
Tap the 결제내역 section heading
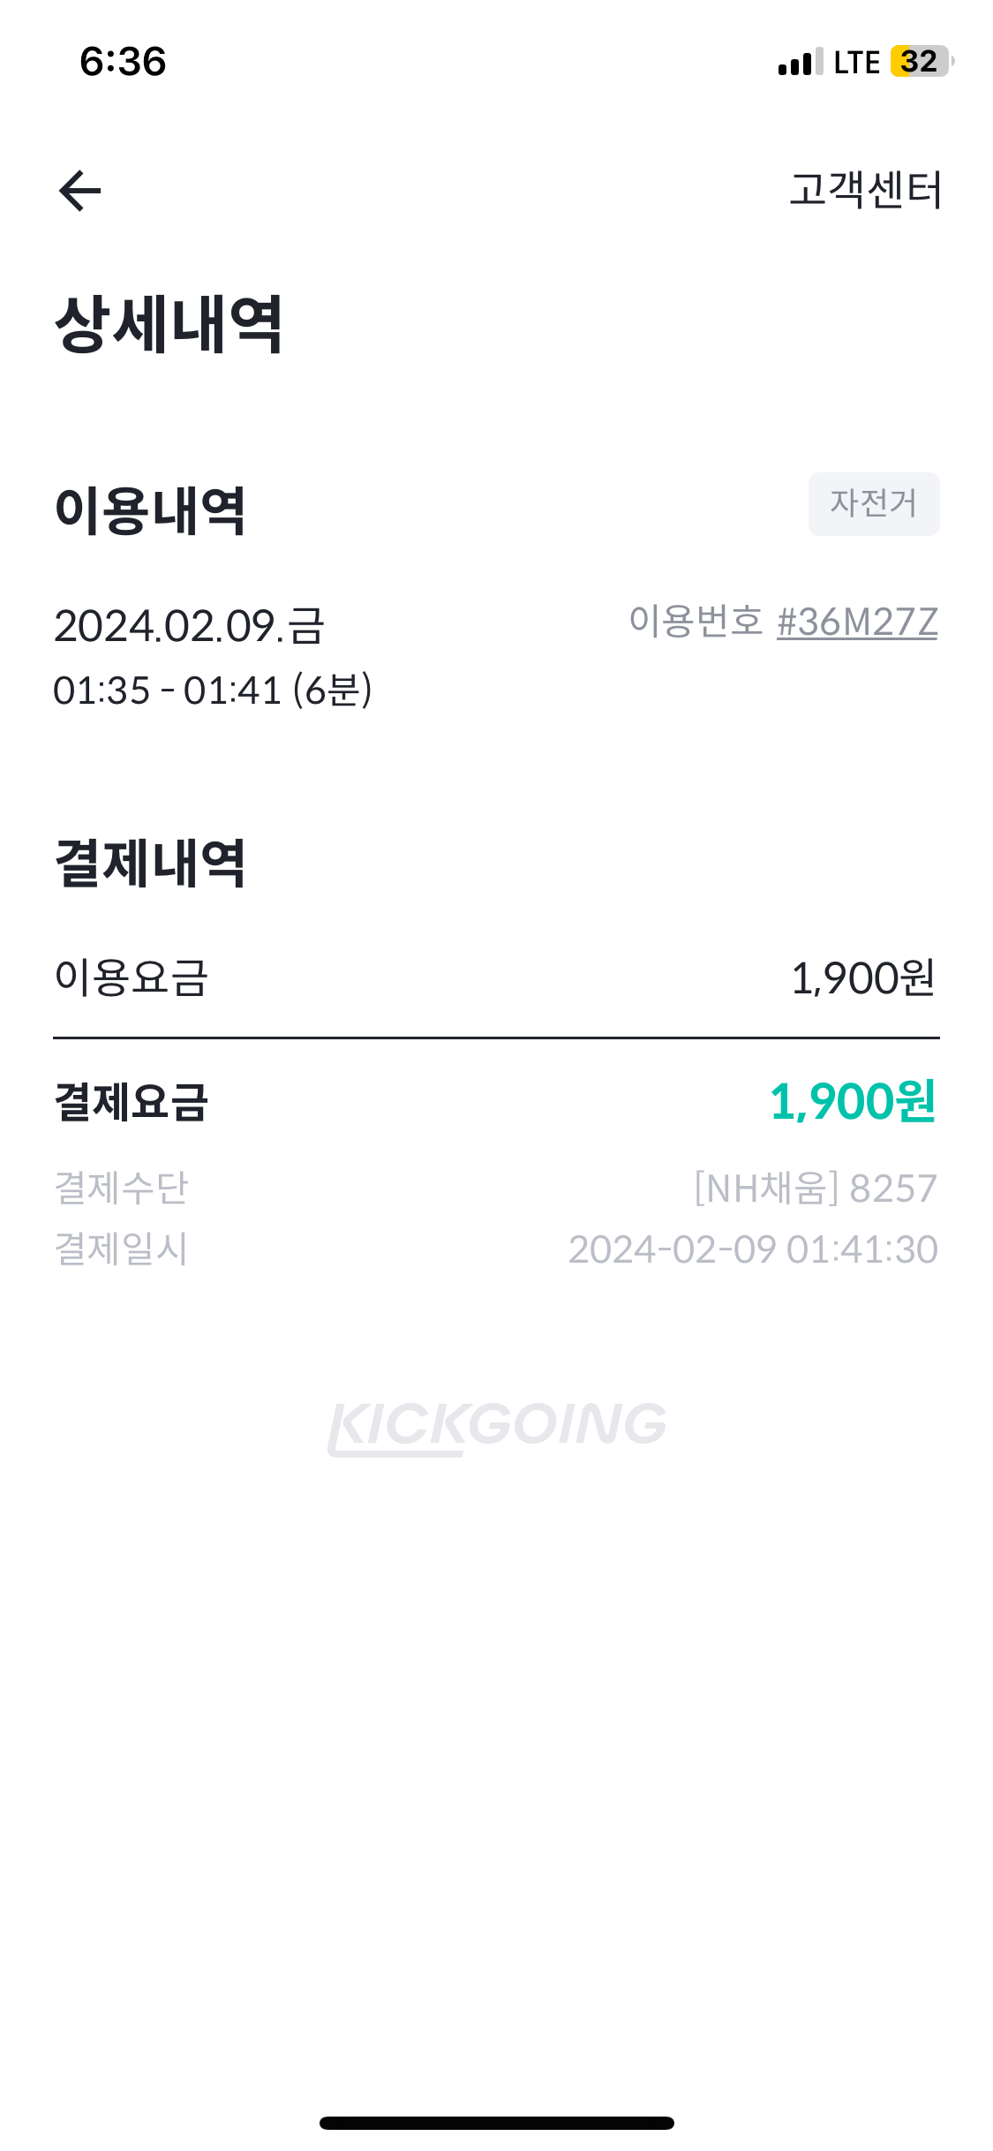150,863
